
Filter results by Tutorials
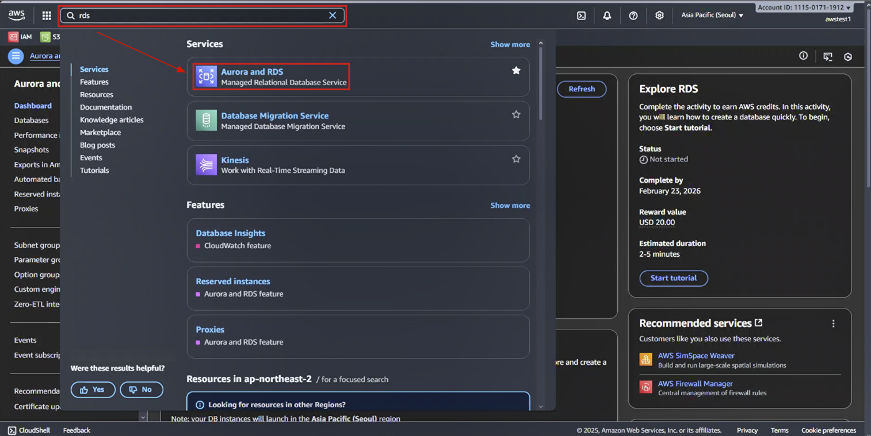coord(94,171)
